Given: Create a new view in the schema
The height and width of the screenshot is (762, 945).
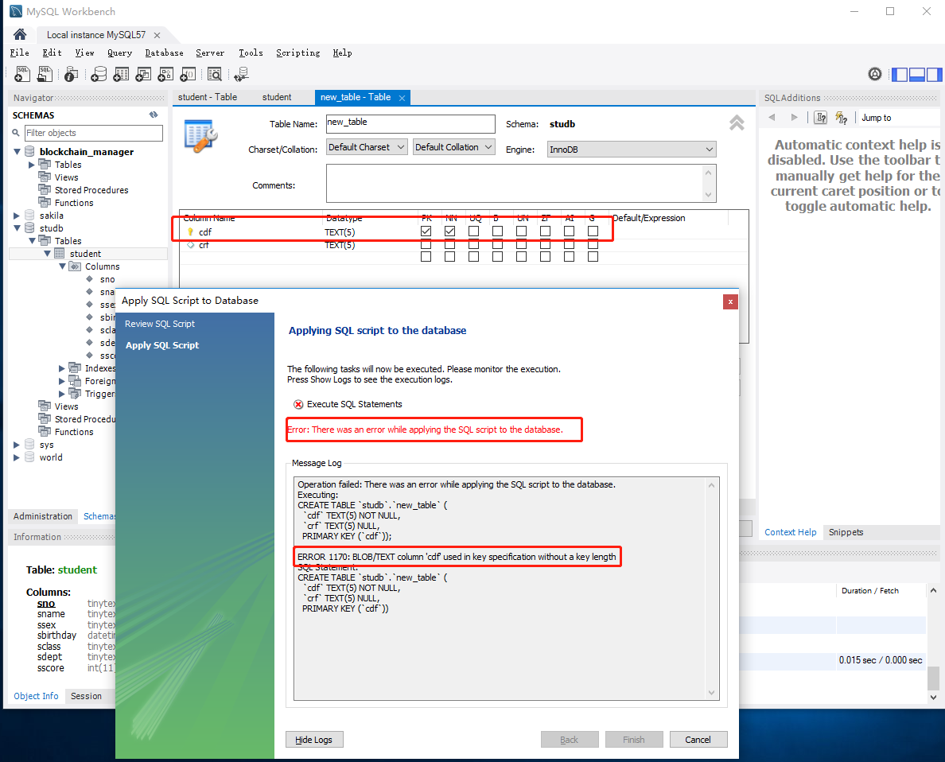Looking at the screenshot, I should 143,73.
